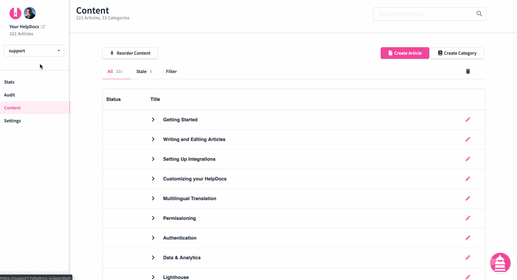The image size is (517, 280).
Task: Edit Lighthouse category pencil icon
Action: coord(468,277)
